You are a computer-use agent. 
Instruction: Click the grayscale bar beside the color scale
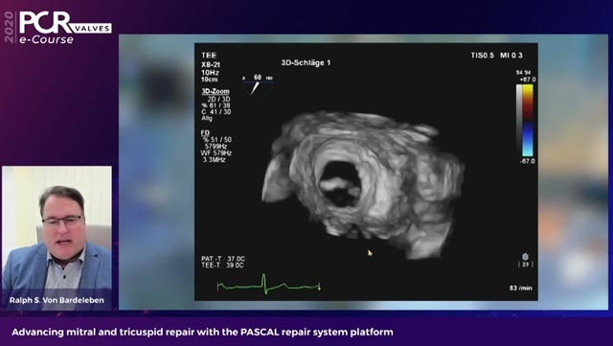[x=519, y=121]
